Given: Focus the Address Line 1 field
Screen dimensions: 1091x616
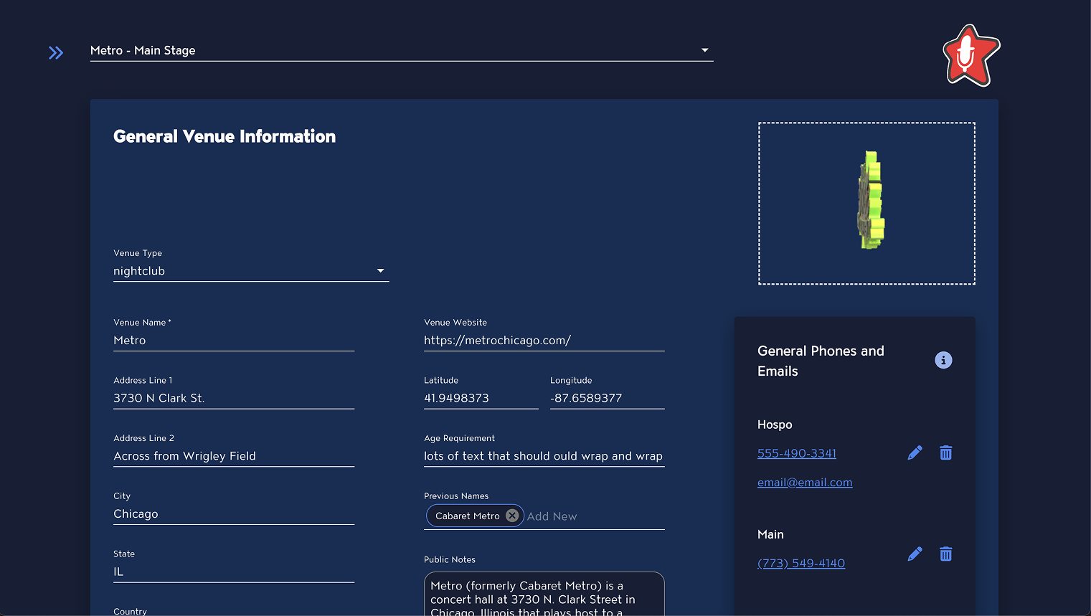Looking at the screenshot, I should tap(234, 399).
